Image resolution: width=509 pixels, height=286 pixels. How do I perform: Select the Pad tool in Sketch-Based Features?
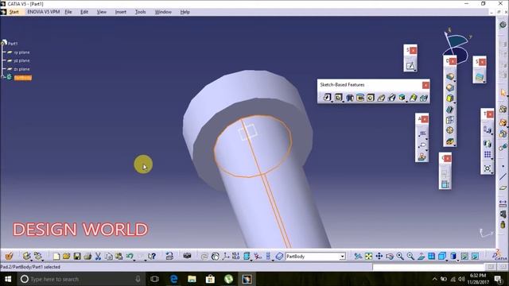(x=327, y=97)
